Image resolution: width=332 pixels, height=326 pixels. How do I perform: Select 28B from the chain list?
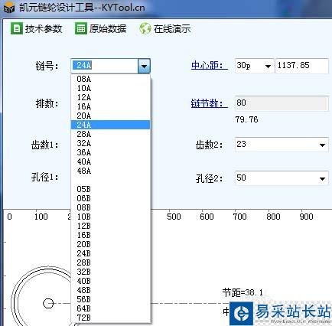coord(110,262)
